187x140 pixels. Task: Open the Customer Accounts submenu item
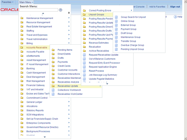[x=67, y=70]
